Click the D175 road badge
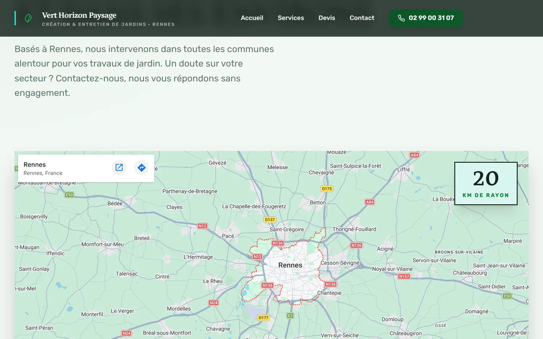 pyautogui.click(x=327, y=189)
